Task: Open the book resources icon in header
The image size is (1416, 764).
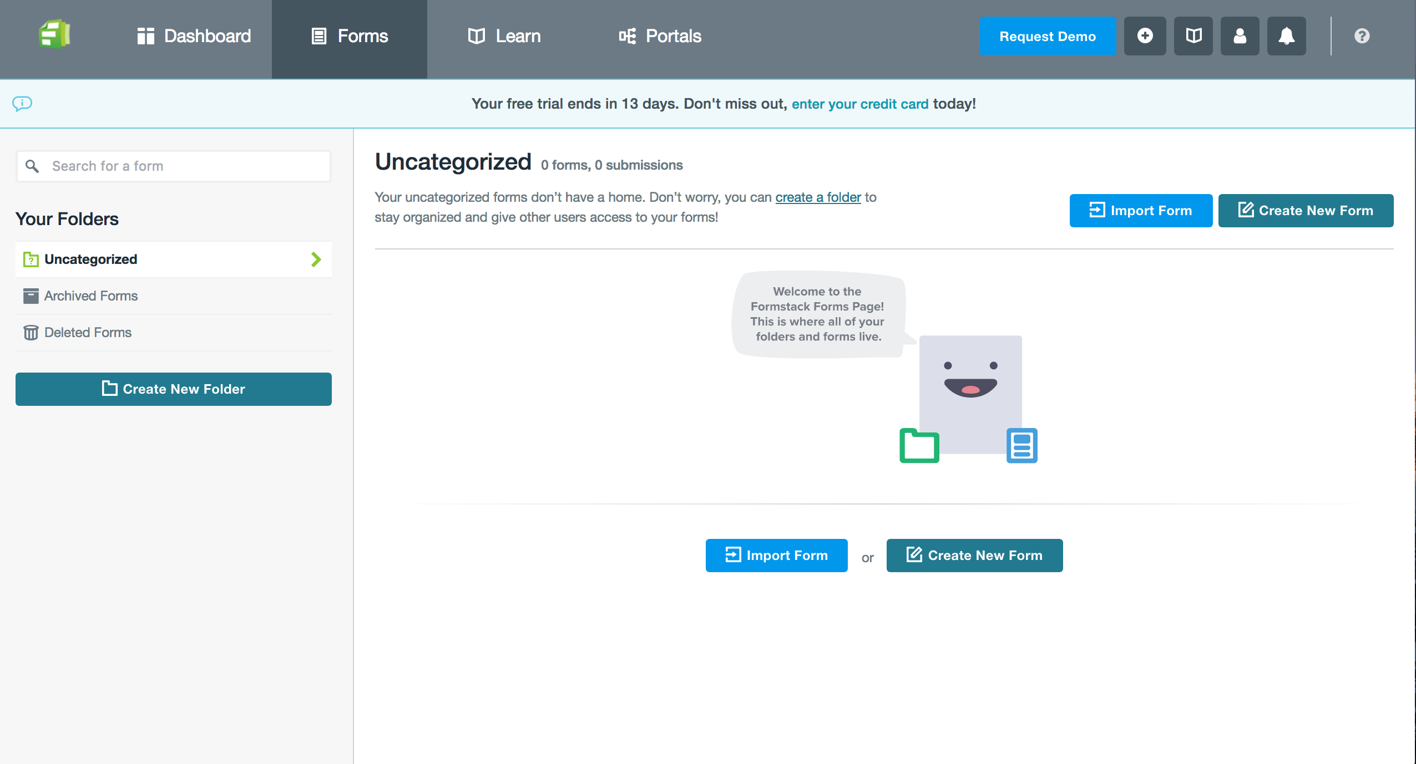Action: [x=1194, y=36]
